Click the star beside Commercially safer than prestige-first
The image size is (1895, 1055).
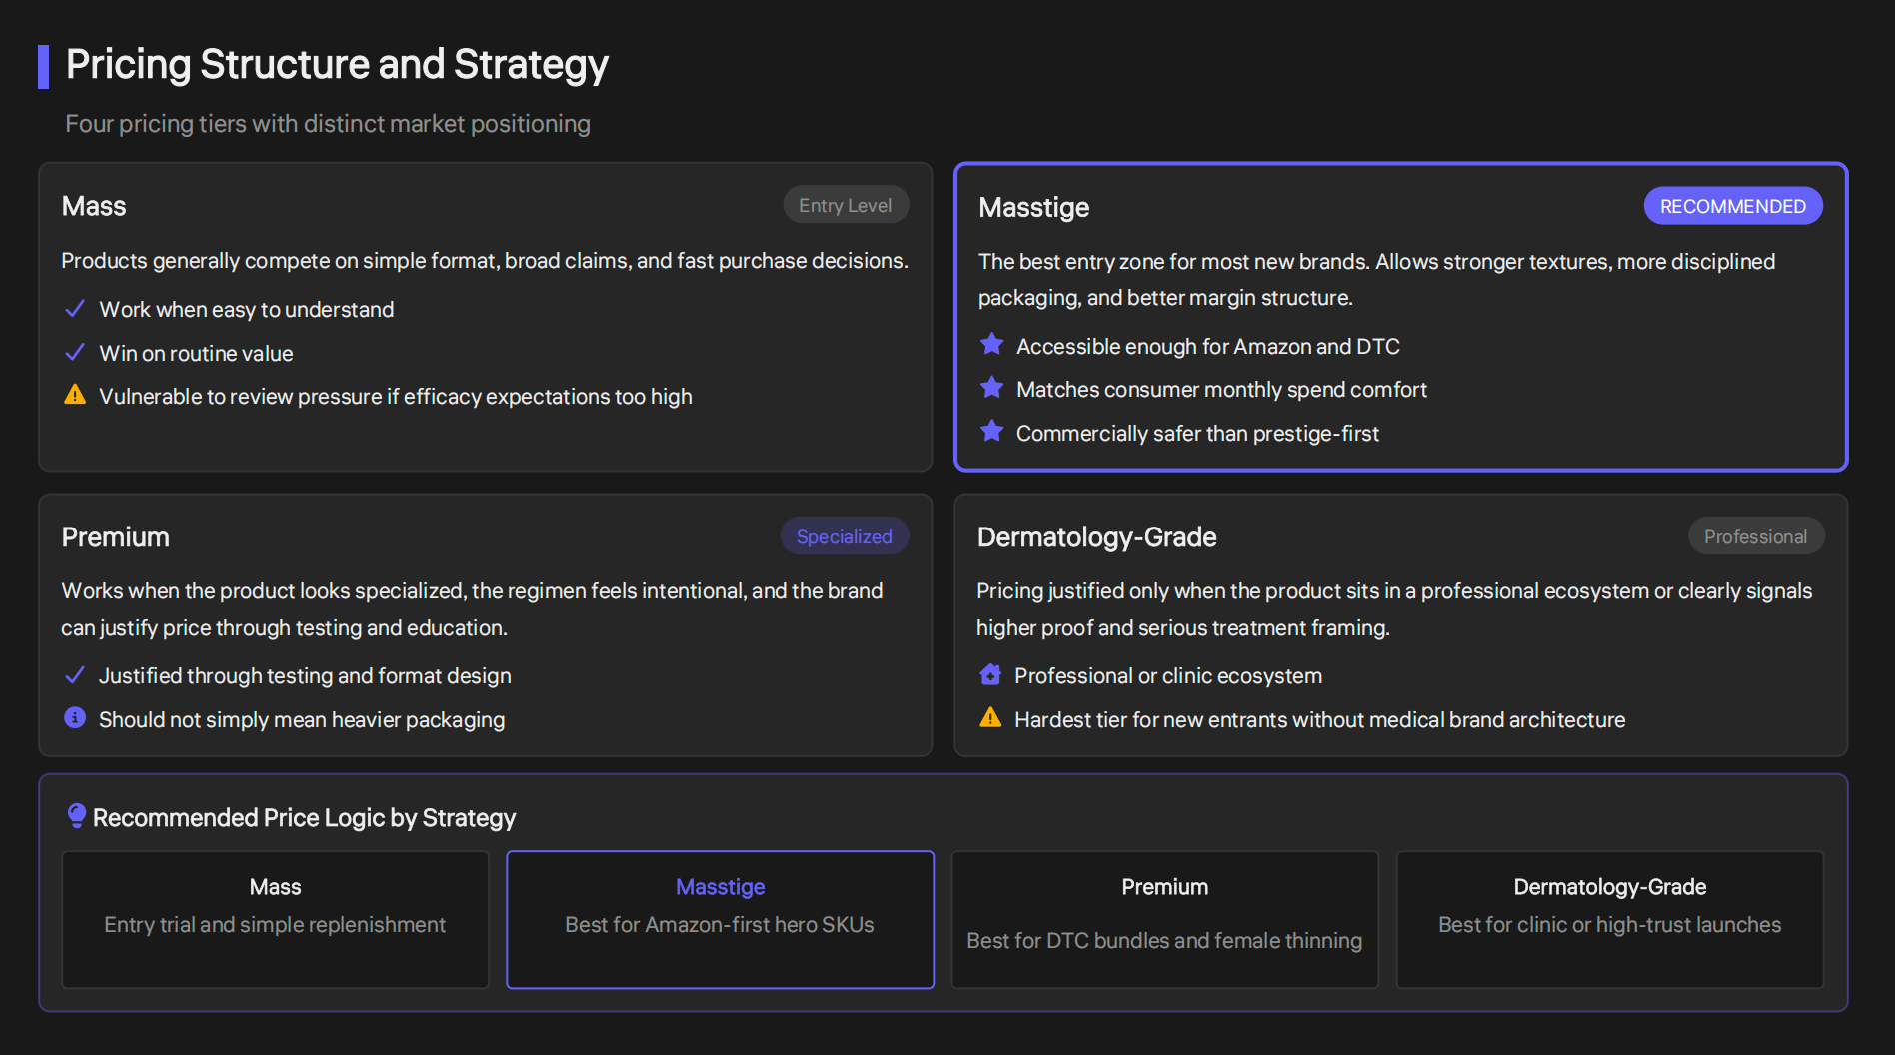[990, 431]
